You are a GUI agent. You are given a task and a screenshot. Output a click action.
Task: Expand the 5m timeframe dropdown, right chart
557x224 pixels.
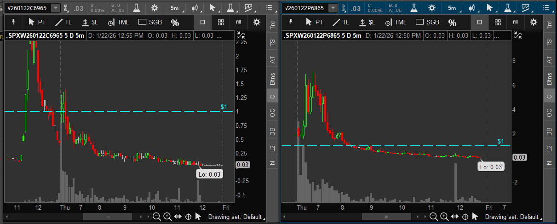click(x=453, y=8)
